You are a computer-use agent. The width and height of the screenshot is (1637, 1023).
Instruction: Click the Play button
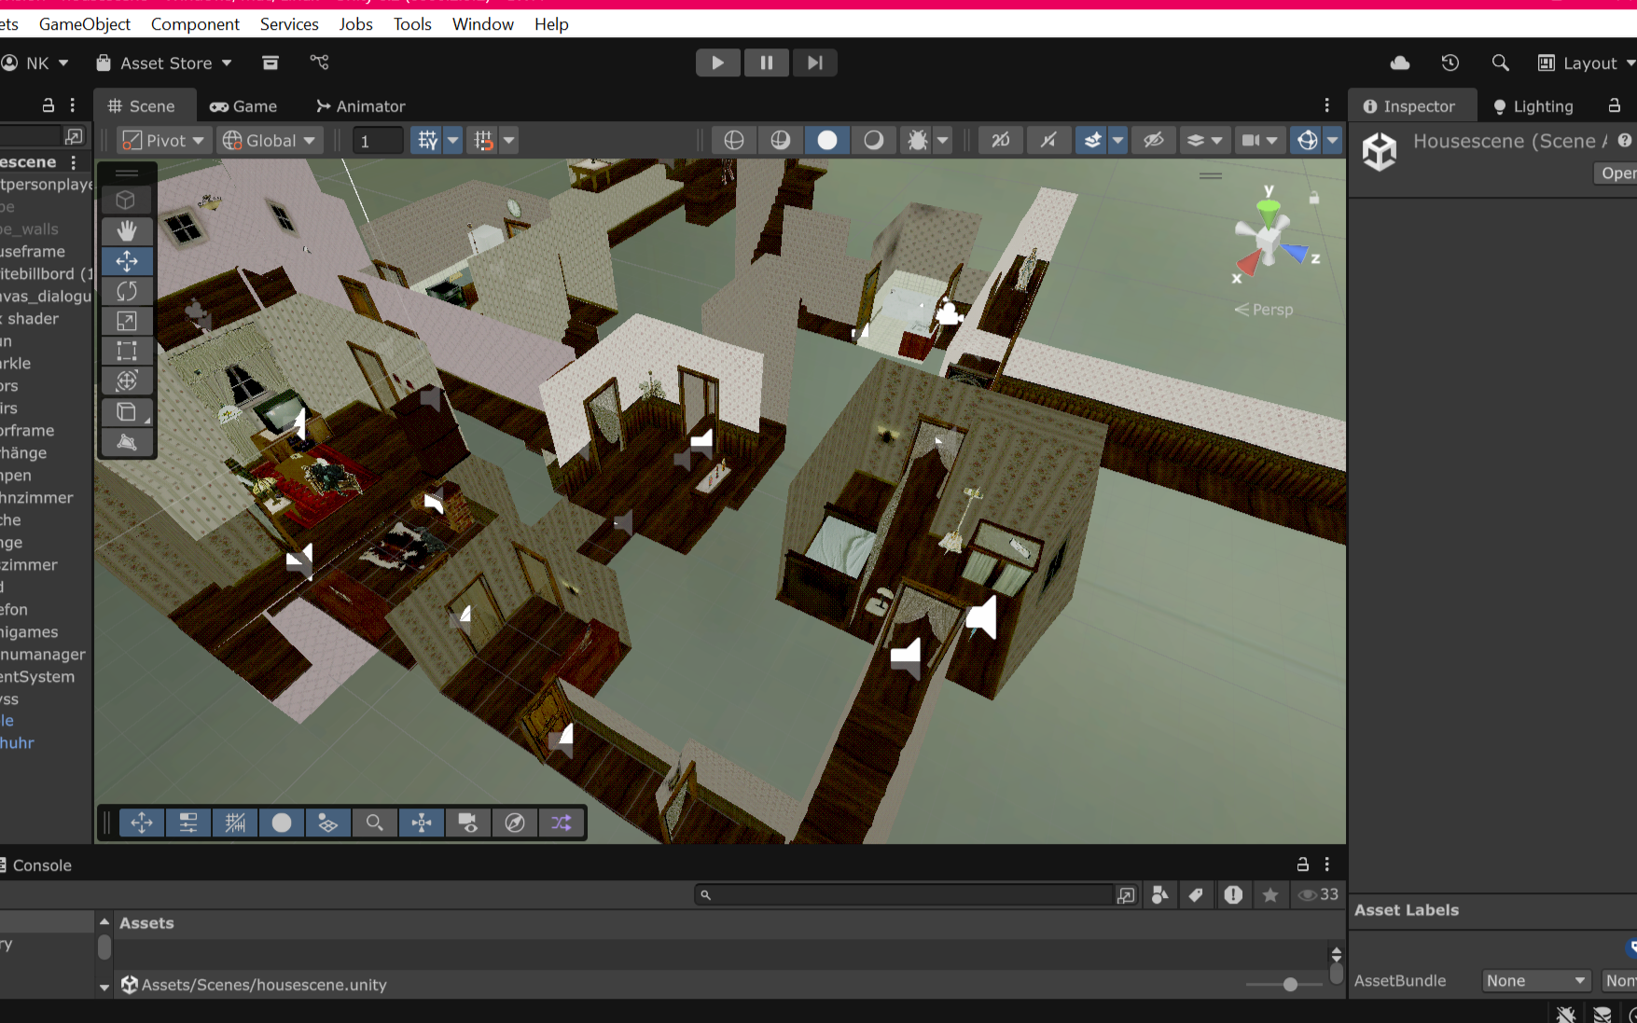click(717, 62)
